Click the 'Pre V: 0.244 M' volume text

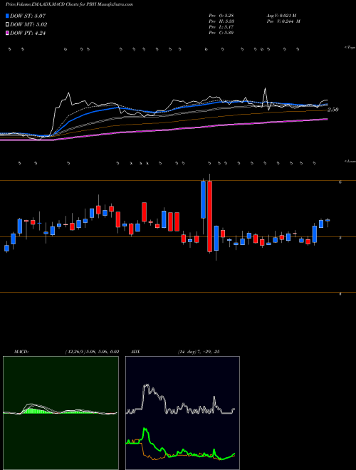point(283,21)
